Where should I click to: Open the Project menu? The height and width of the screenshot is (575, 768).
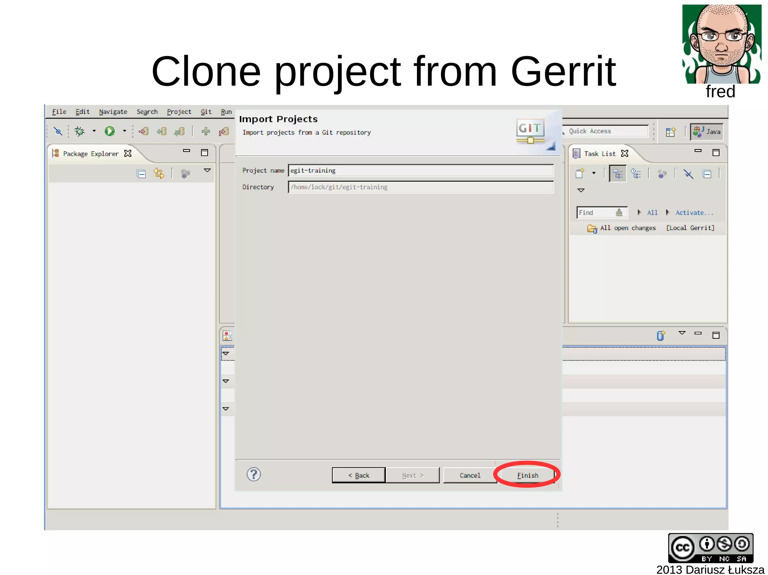pos(179,112)
